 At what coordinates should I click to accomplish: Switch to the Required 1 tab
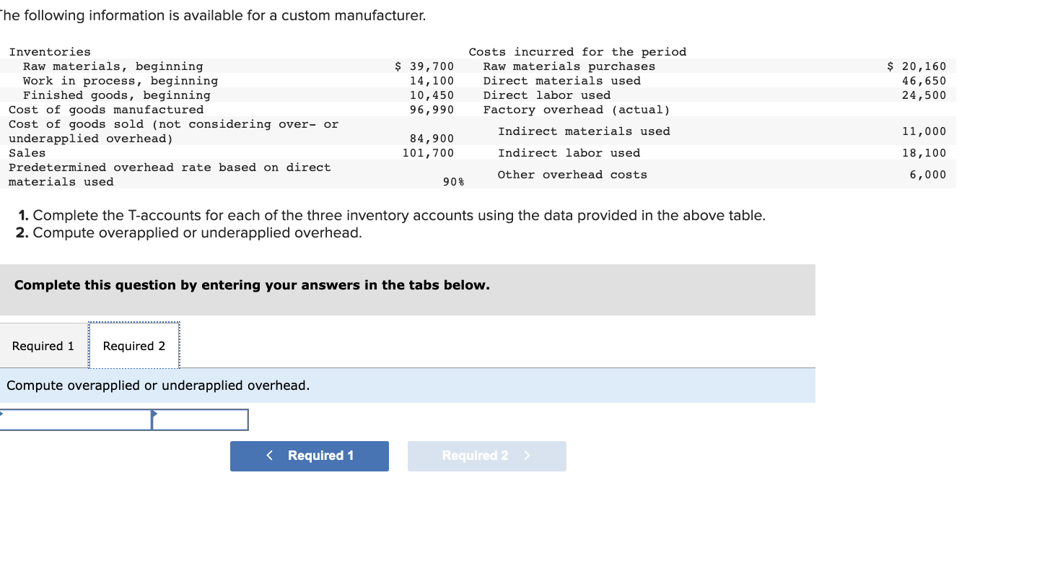[43, 345]
